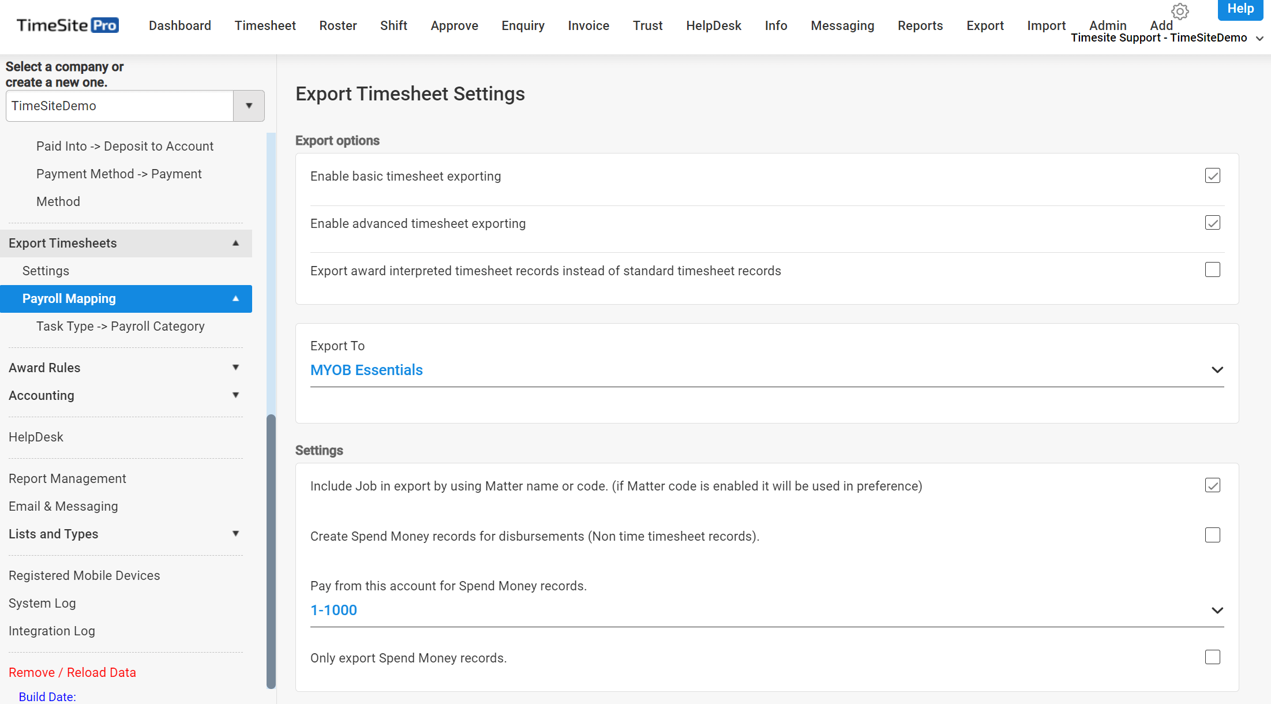Screen dimensions: 1271x704
Task: Click the Build Date link
Action: [47, 696]
